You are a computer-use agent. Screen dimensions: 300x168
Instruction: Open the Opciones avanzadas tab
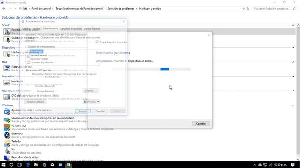click(71, 29)
